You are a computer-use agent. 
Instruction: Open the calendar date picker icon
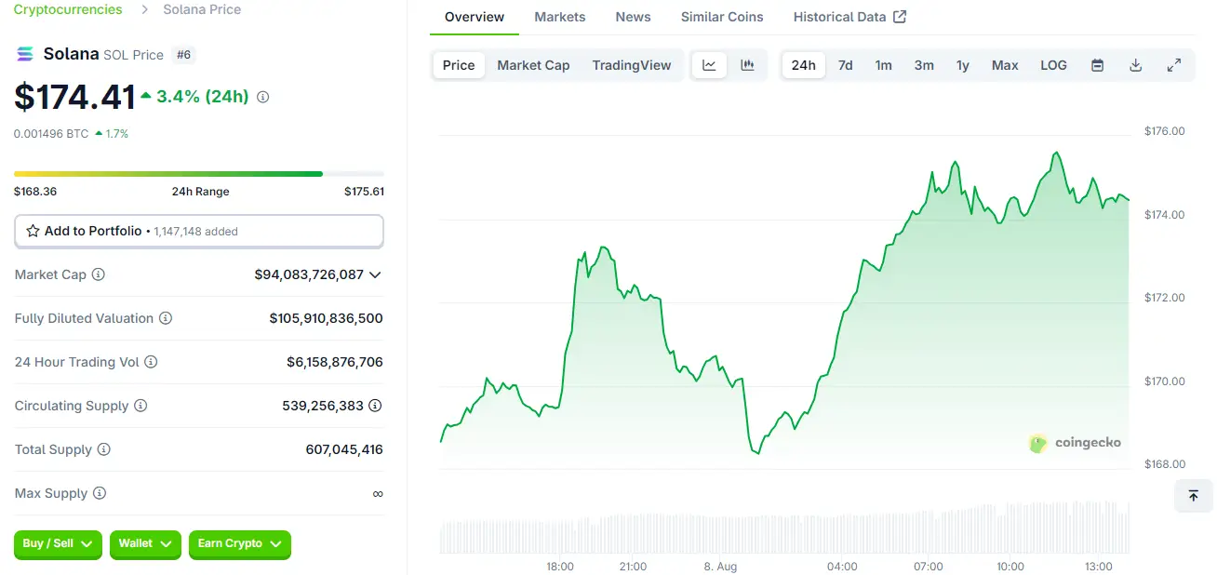click(1097, 65)
